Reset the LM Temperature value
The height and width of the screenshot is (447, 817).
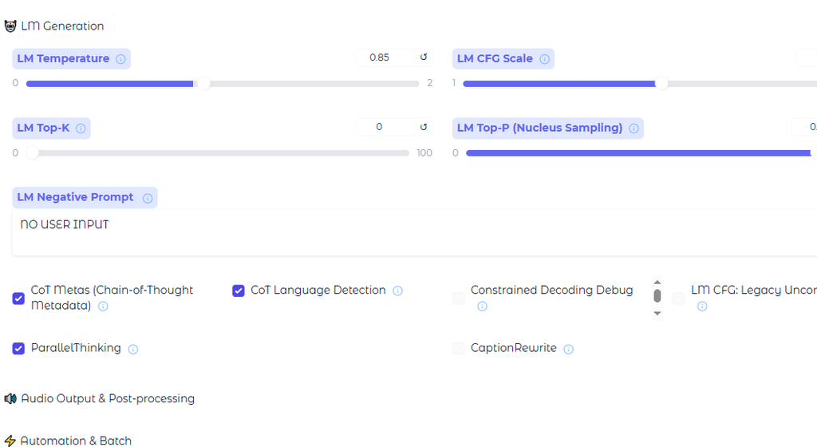pyautogui.click(x=424, y=57)
